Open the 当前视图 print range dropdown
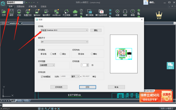Screen dimensions: 176x110 point(47,65)
